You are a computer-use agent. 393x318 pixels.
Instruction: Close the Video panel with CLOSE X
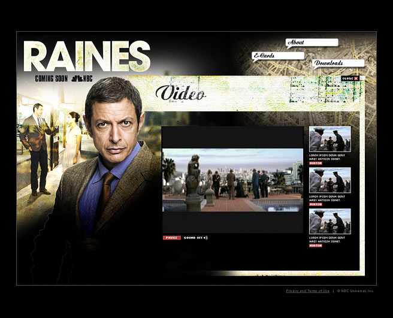click(x=350, y=78)
